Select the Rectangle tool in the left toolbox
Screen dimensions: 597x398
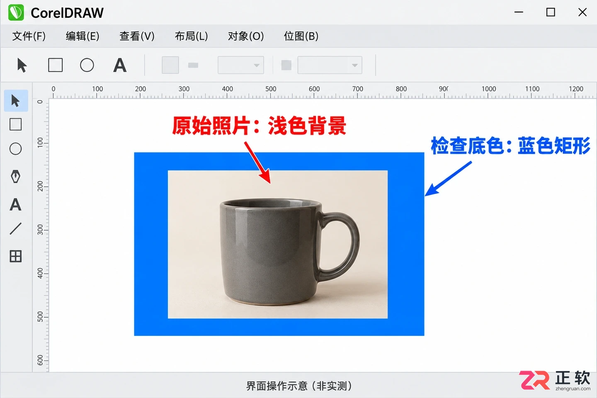[16, 124]
